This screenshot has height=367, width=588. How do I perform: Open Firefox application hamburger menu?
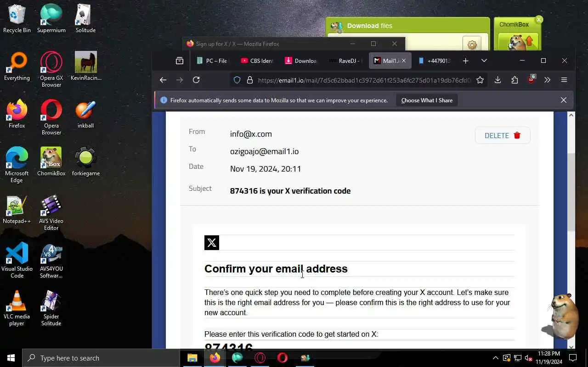point(564,80)
